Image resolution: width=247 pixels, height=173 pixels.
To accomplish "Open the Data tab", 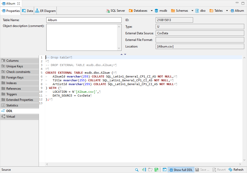I will (27, 11).
